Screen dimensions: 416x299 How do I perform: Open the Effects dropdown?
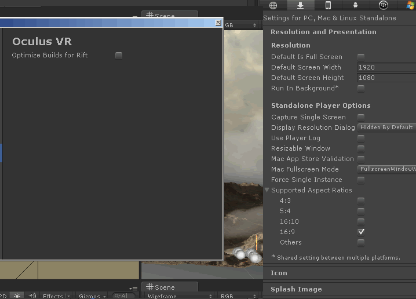pos(57,296)
